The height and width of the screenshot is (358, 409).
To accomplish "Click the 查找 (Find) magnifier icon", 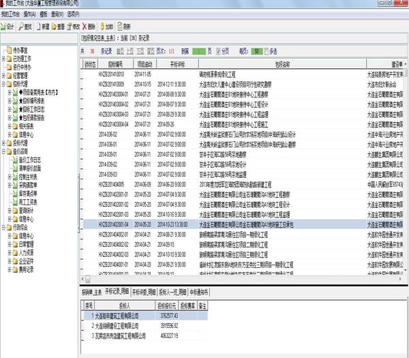I will tap(25, 25).
